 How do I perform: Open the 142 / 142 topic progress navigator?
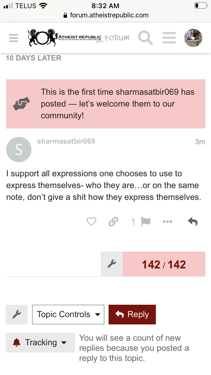[164, 264]
